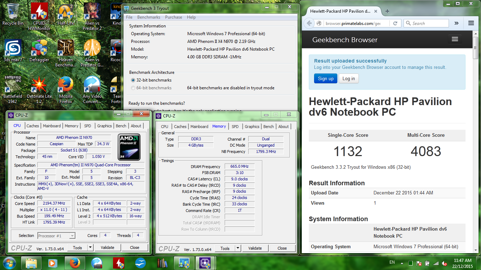Open Windows Media Player from the taskbar
Viewport: 481px width, 270px height.
(53, 263)
